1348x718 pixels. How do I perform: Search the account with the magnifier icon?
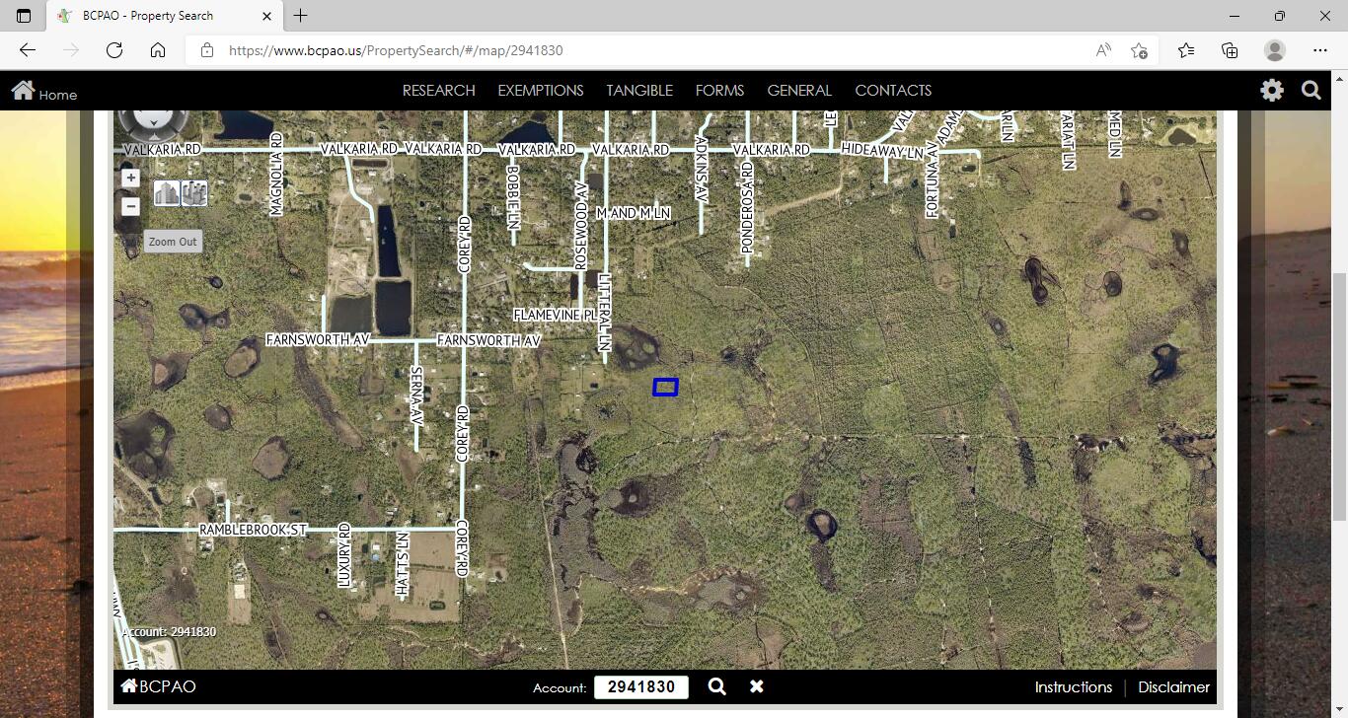[717, 686]
